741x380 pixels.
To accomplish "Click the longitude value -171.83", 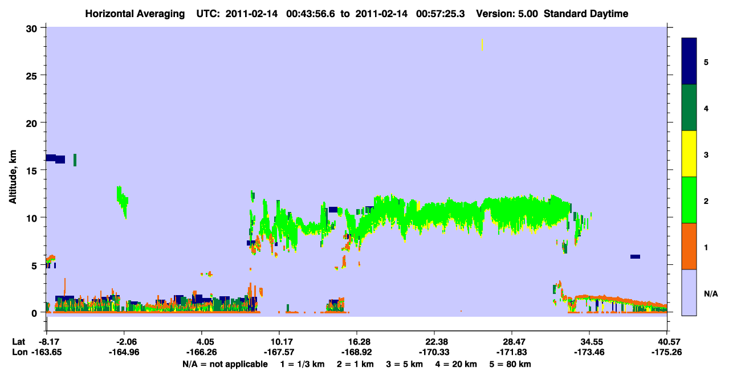I will [x=512, y=353].
